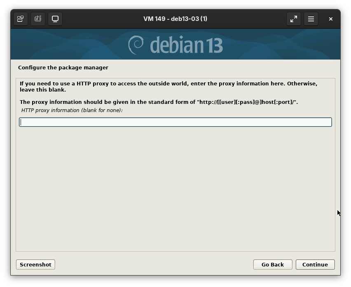351x287 pixels.
Task: Open the hamburger menu in title bar
Action: (311, 19)
